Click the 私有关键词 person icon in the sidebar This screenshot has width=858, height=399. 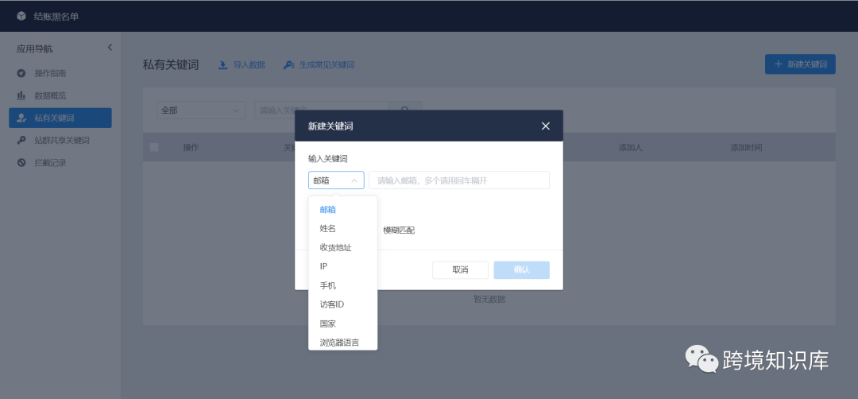pyautogui.click(x=21, y=118)
